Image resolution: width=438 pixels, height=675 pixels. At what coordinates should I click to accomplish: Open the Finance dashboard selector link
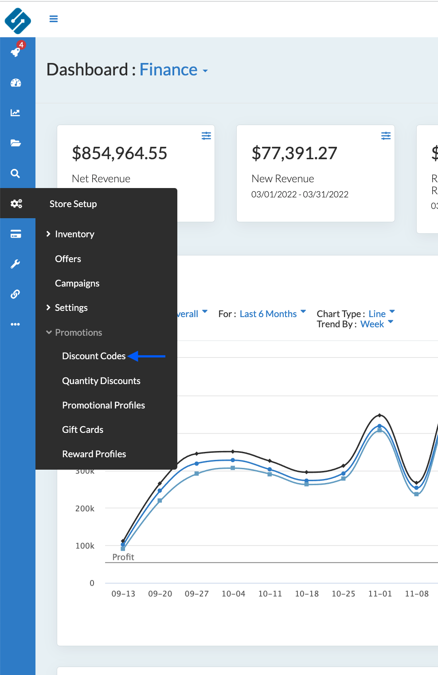click(x=173, y=70)
